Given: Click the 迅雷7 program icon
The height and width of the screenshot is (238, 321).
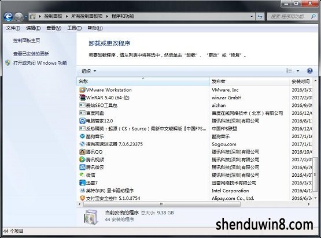Looking at the screenshot, I should pyautogui.click(x=82, y=183).
